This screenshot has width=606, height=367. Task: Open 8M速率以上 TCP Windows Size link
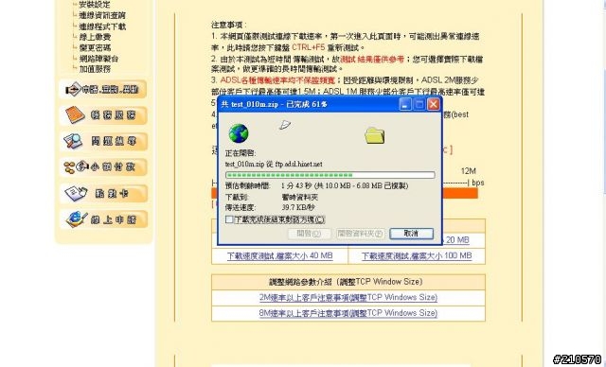[348, 313]
